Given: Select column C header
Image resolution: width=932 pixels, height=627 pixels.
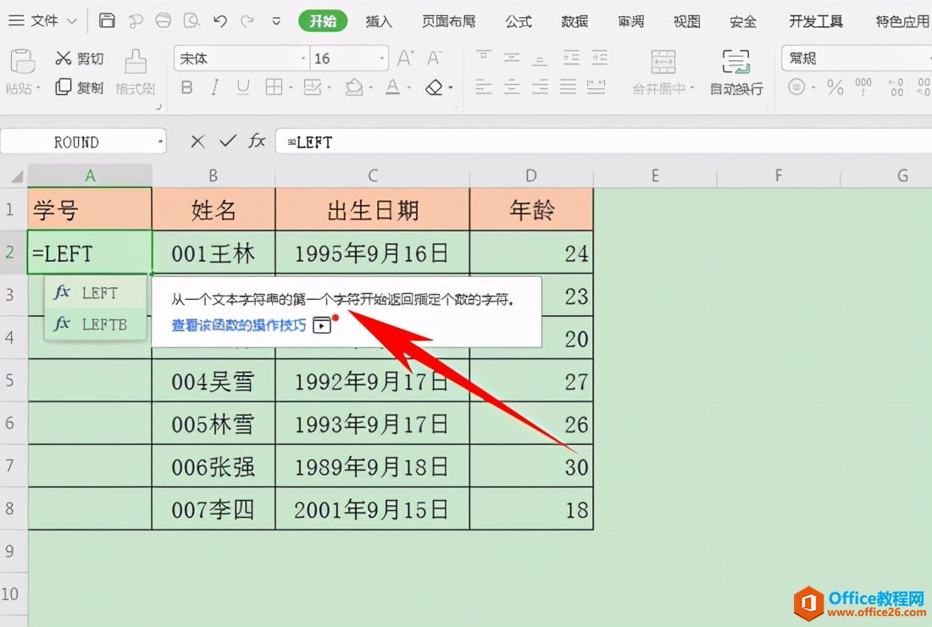Looking at the screenshot, I should pyautogui.click(x=372, y=175).
